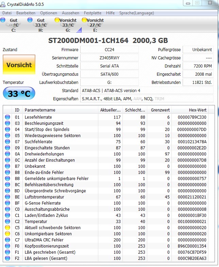Viewport: 219px width, 267px height.
Task: Select drive G: with Vorsicht status
Action: point(68,25)
